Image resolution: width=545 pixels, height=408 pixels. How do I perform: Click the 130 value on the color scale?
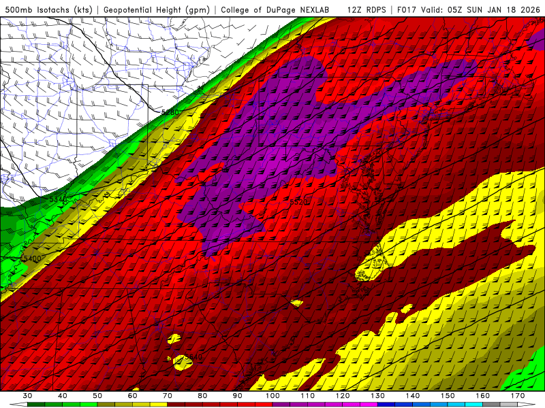click(x=378, y=396)
